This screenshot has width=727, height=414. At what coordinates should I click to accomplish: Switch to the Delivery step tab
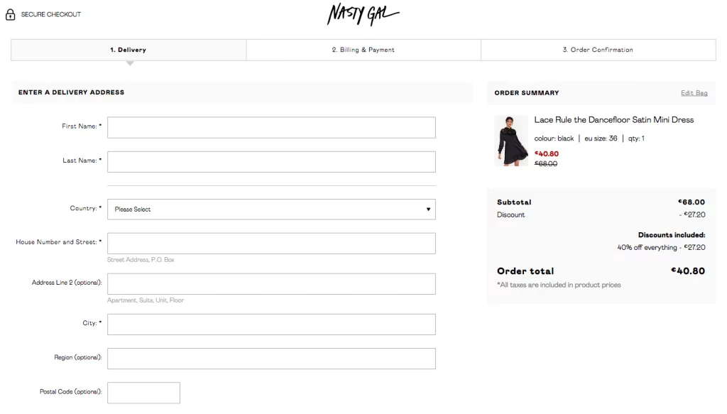point(129,50)
